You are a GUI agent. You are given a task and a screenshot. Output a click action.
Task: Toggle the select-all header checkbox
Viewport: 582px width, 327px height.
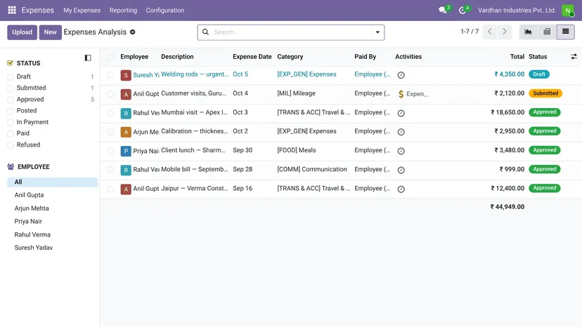(110, 57)
